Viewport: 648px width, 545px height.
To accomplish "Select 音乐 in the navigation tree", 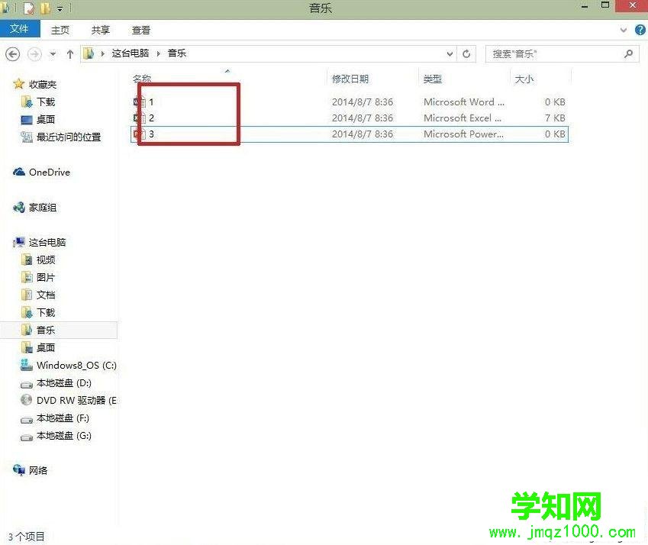I will tap(46, 331).
